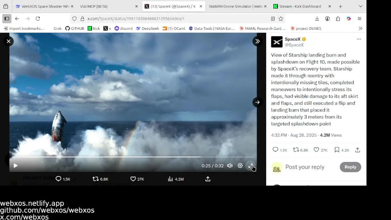
Task: Open the @SpaceX handle link
Action: click(294, 45)
